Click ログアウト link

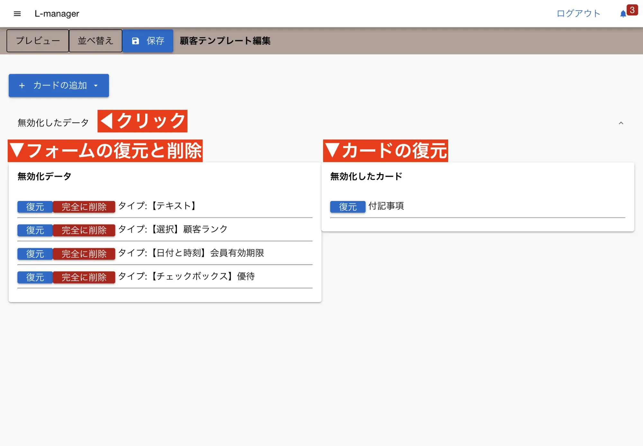click(578, 13)
